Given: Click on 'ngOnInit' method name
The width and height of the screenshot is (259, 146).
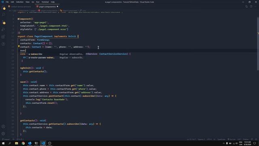Looking at the screenshot, I should [x=25, y=68].
